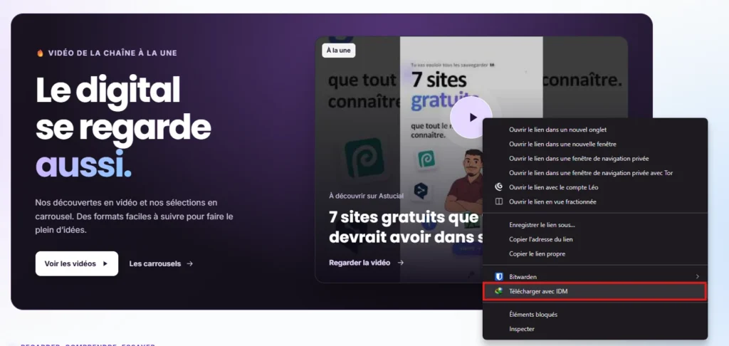Select 'Télécharger avec IDM'
Viewport: 729px width, 346px height.
(594, 291)
